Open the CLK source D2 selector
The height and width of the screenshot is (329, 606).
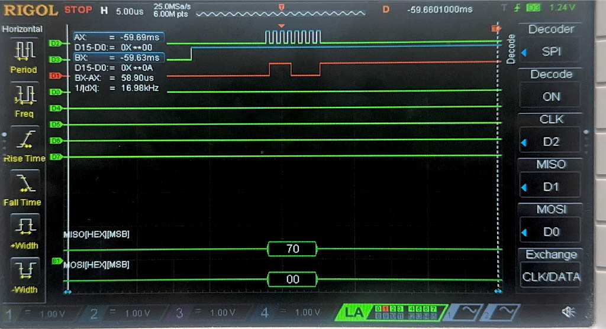coord(550,142)
